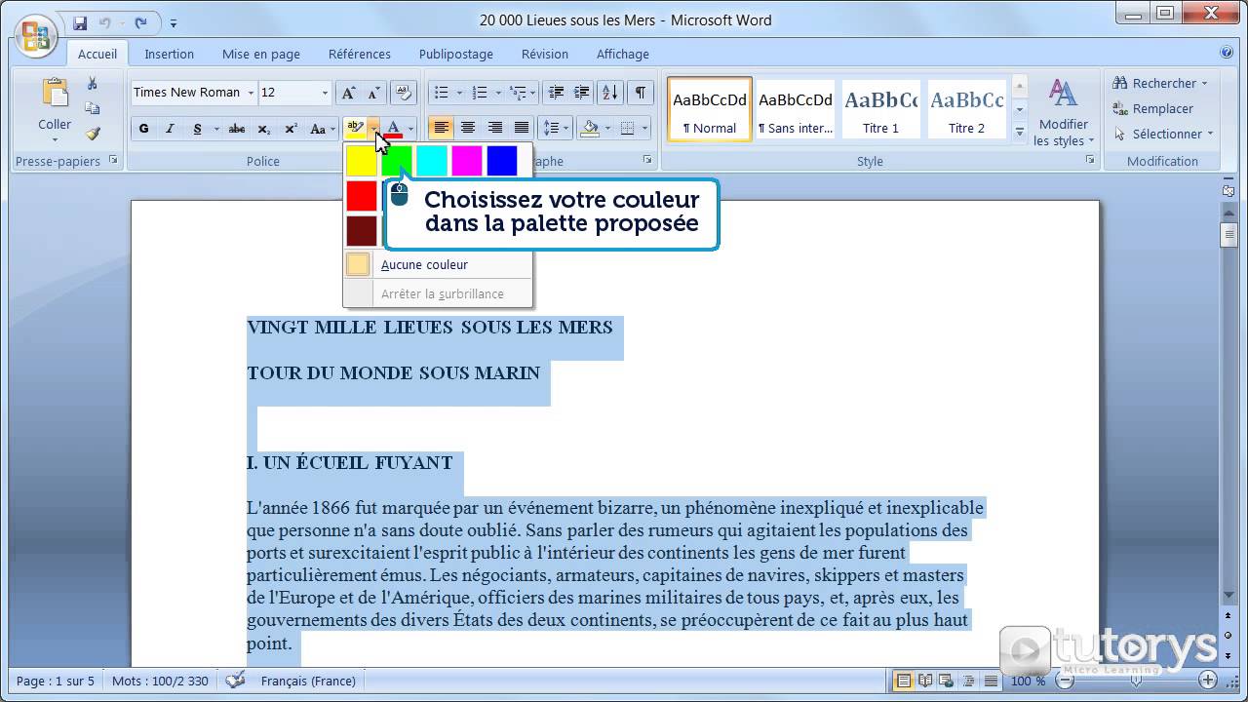Viewport: 1248px width, 702px height.
Task: Pick the cyan highlight color
Action: tap(432, 161)
